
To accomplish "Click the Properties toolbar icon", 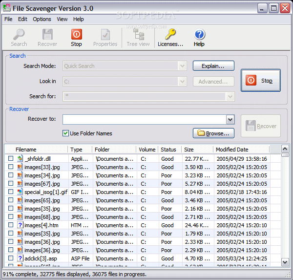I will point(105,34).
